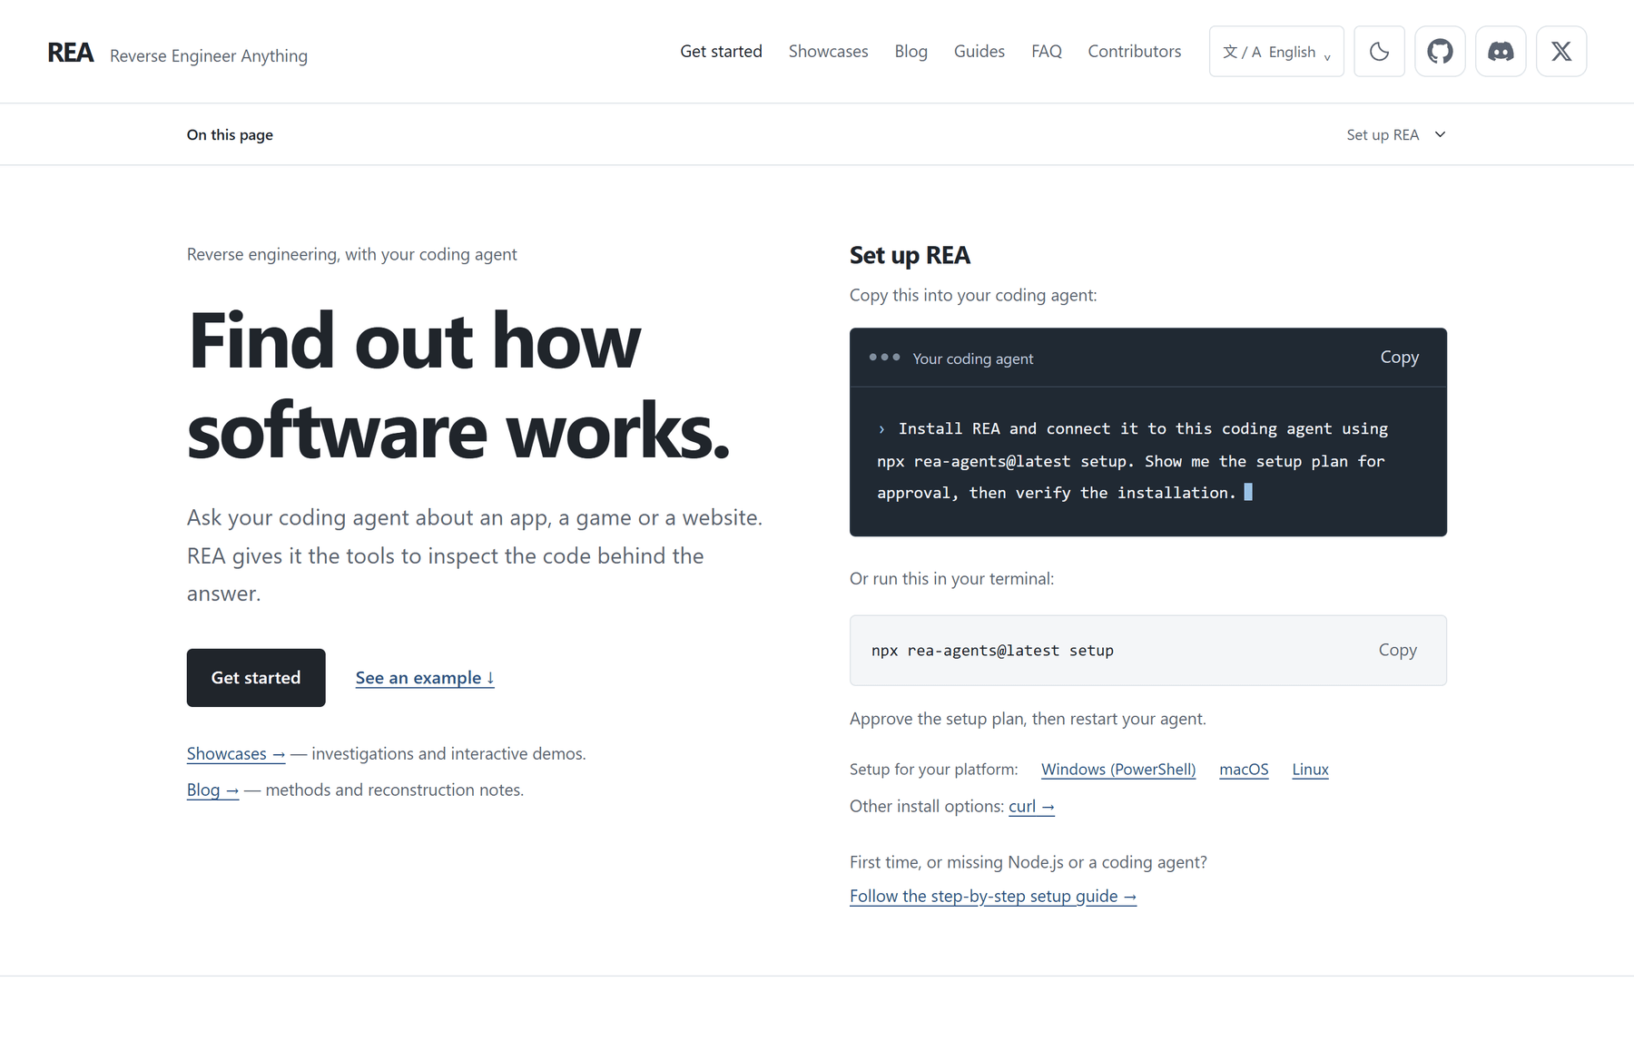The image size is (1634, 1050).
Task: Open the Contributors navigation item
Action: (1134, 52)
